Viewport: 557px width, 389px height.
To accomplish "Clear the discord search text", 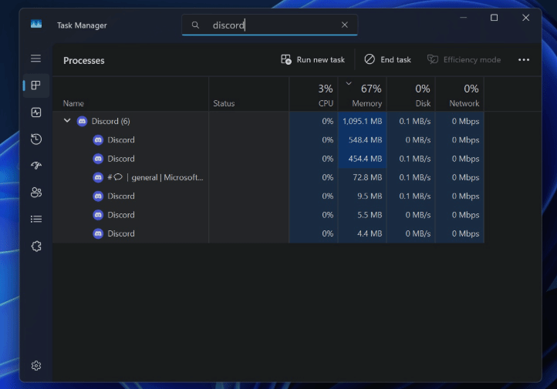I will [x=345, y=25].
